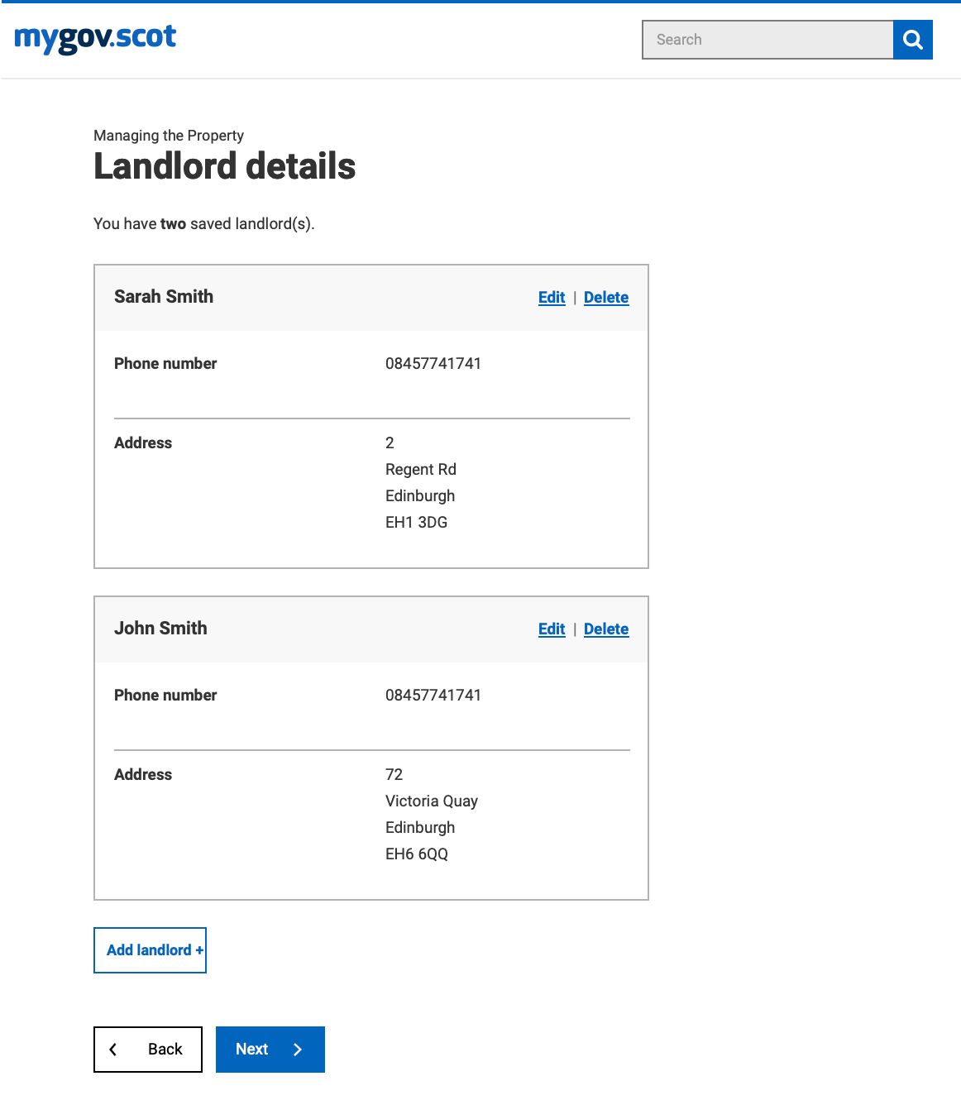Click Victoria Quay address line

click(x=432, y=801)
